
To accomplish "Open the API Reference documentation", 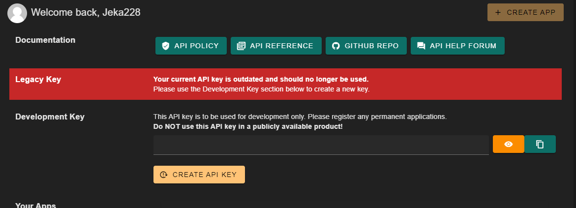I will tap(276, 46).
